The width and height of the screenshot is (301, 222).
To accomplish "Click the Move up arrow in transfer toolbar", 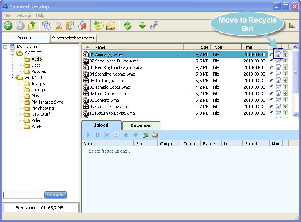I will (x=126, y=135).
